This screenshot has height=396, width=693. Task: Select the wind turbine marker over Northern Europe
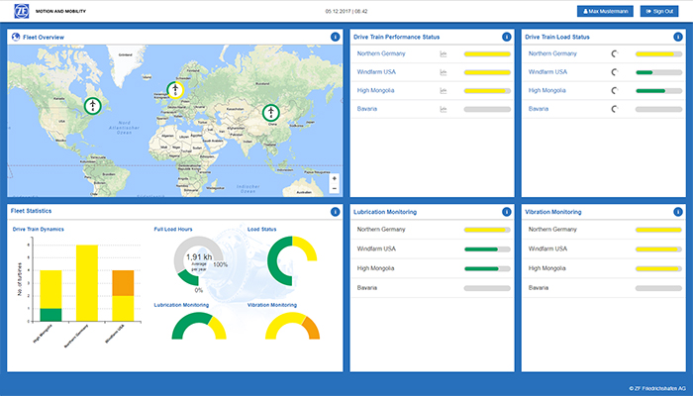[x=175, y=90]
